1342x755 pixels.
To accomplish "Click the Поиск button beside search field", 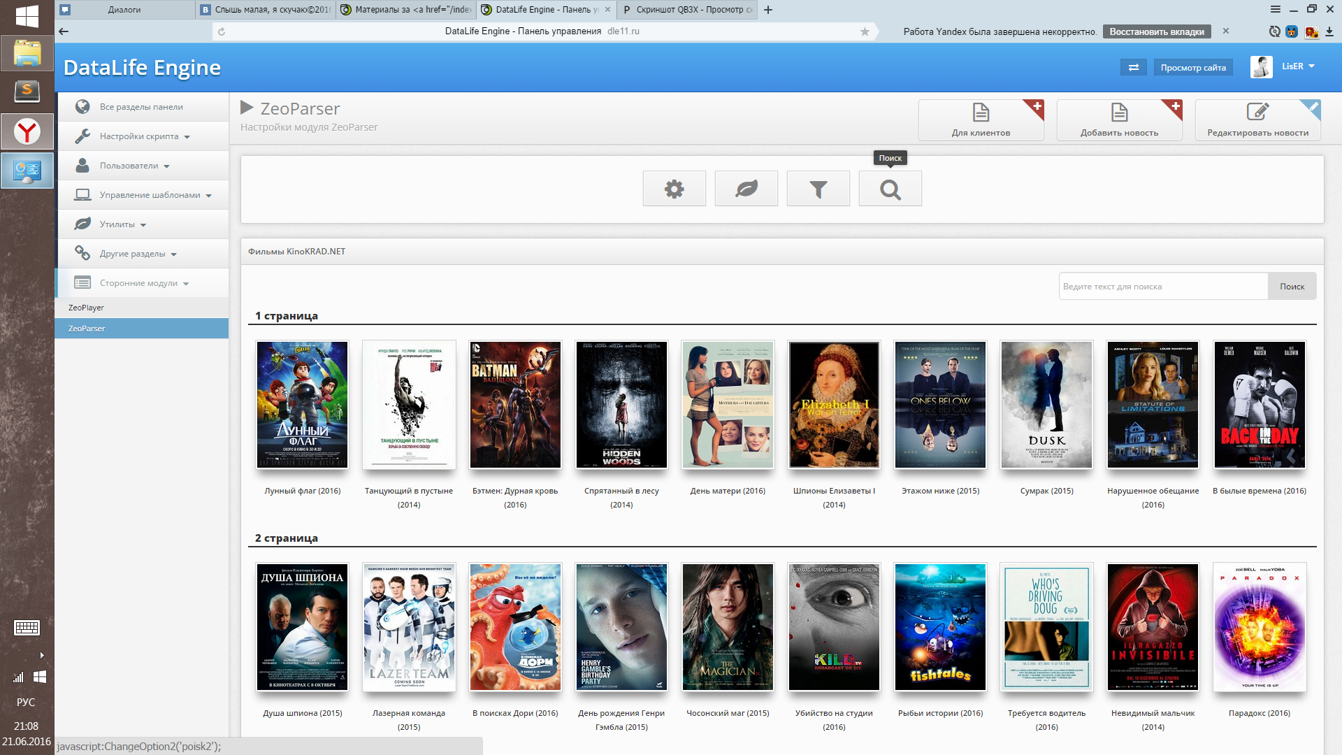I will (1292, 287).
